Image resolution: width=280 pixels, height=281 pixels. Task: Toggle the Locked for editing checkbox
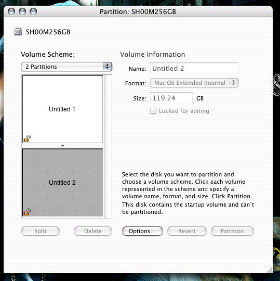tap(153, 111)
